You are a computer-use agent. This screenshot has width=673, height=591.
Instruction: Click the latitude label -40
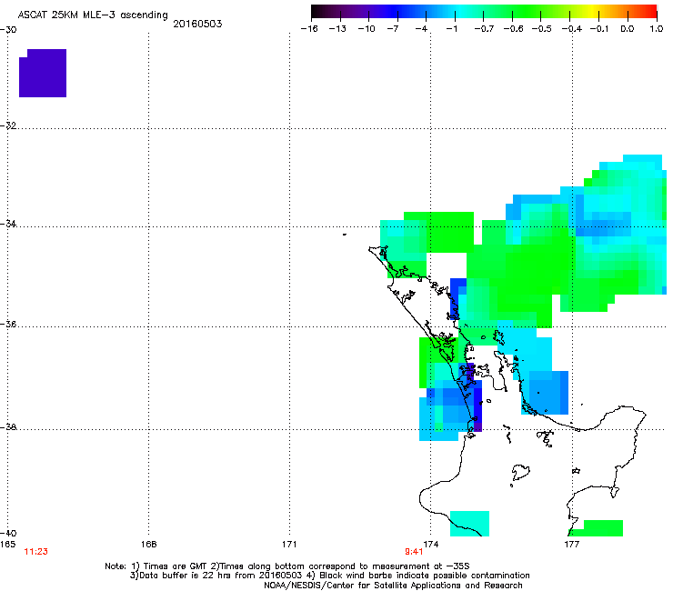[8, 533]
